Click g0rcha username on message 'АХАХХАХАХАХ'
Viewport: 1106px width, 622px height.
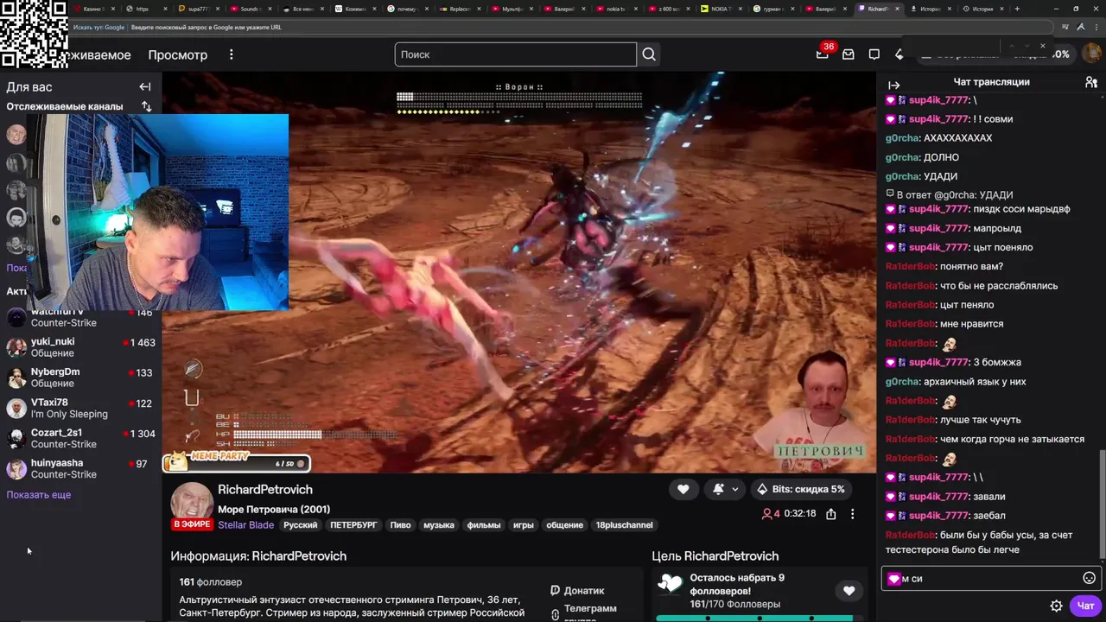click(902, 138)
